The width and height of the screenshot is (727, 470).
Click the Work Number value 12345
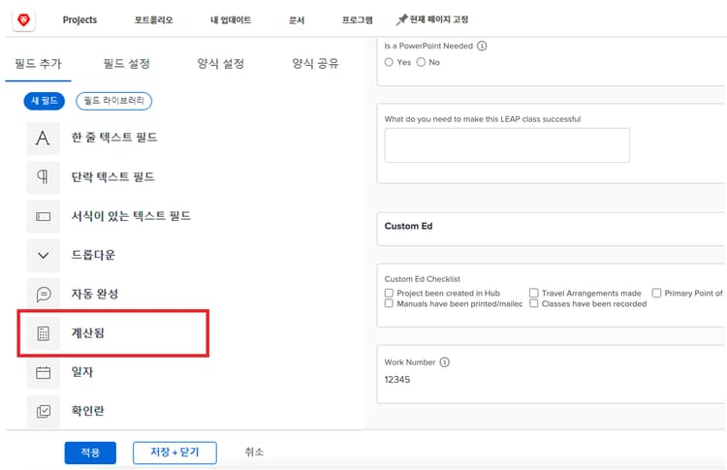[x=397, y=380]
